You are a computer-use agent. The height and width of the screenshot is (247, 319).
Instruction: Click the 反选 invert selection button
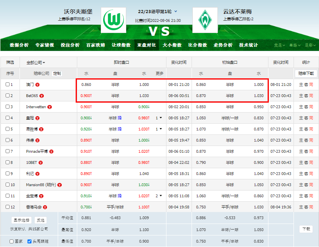tap(41, 220)
